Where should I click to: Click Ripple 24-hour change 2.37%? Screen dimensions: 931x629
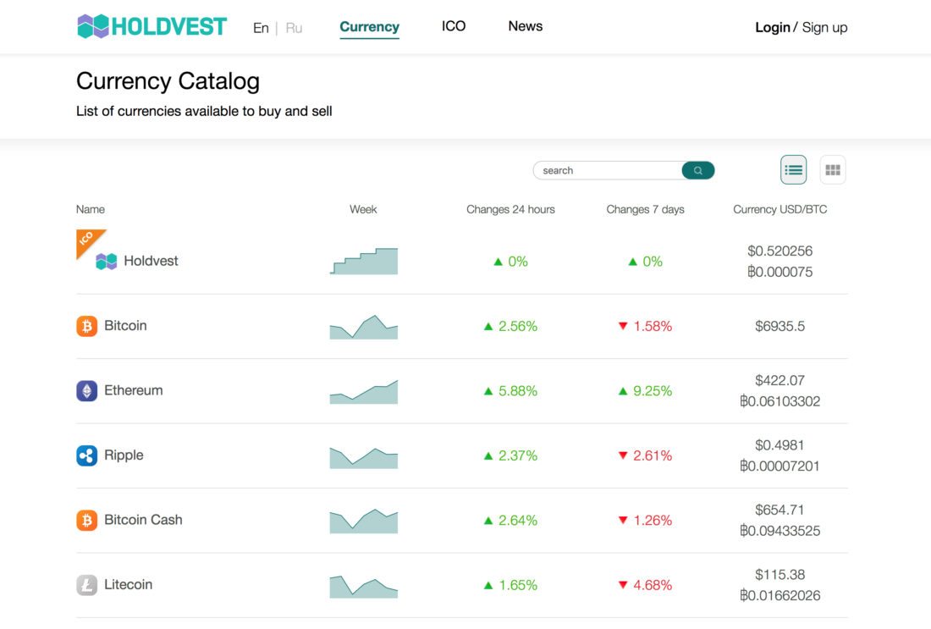(510, 455)
